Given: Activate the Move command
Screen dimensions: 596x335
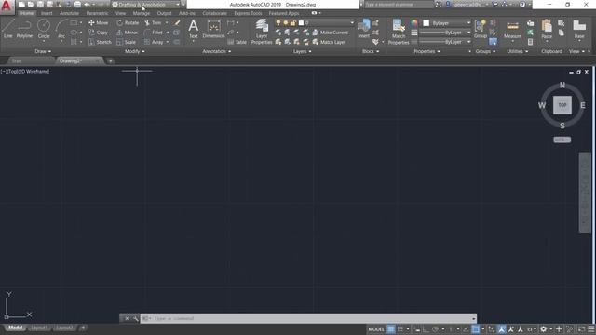Looking at the screenshot, I should click(99, 22).
